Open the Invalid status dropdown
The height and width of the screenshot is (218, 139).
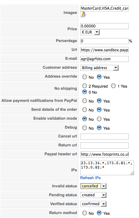click(93, 186)
